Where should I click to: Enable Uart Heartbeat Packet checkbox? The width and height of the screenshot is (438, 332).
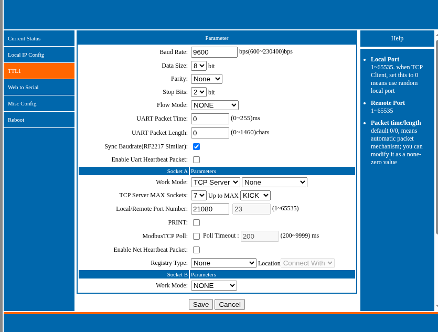[x=196, y=159]
